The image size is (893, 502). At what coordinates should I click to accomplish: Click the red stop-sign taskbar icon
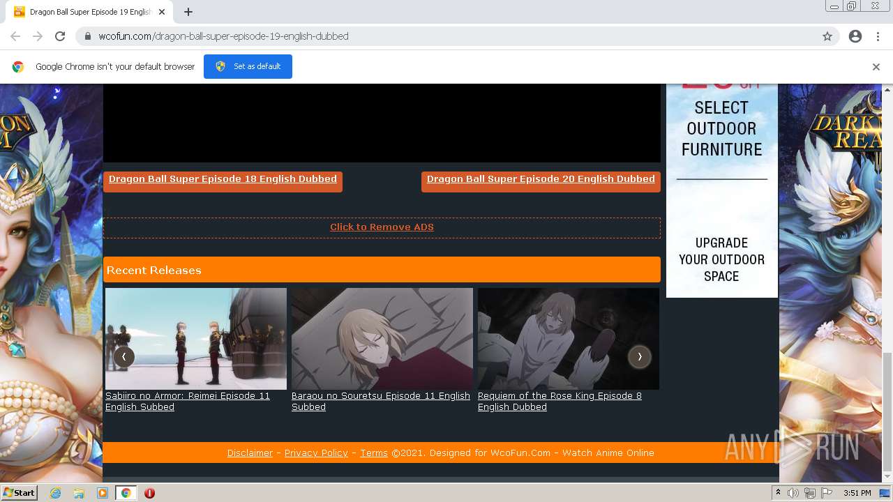click(x=149, y=493)
